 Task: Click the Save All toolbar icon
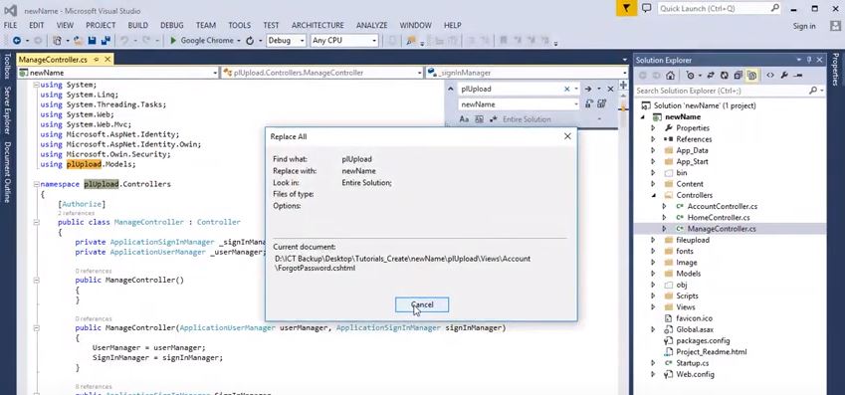(106, 41)
